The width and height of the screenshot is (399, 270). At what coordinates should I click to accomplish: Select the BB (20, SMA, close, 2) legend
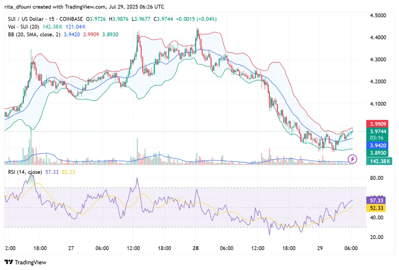pos(34,34)
